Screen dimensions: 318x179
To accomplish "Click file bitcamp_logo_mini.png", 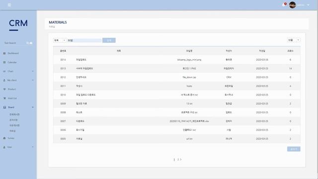I will tap(189, 60).
